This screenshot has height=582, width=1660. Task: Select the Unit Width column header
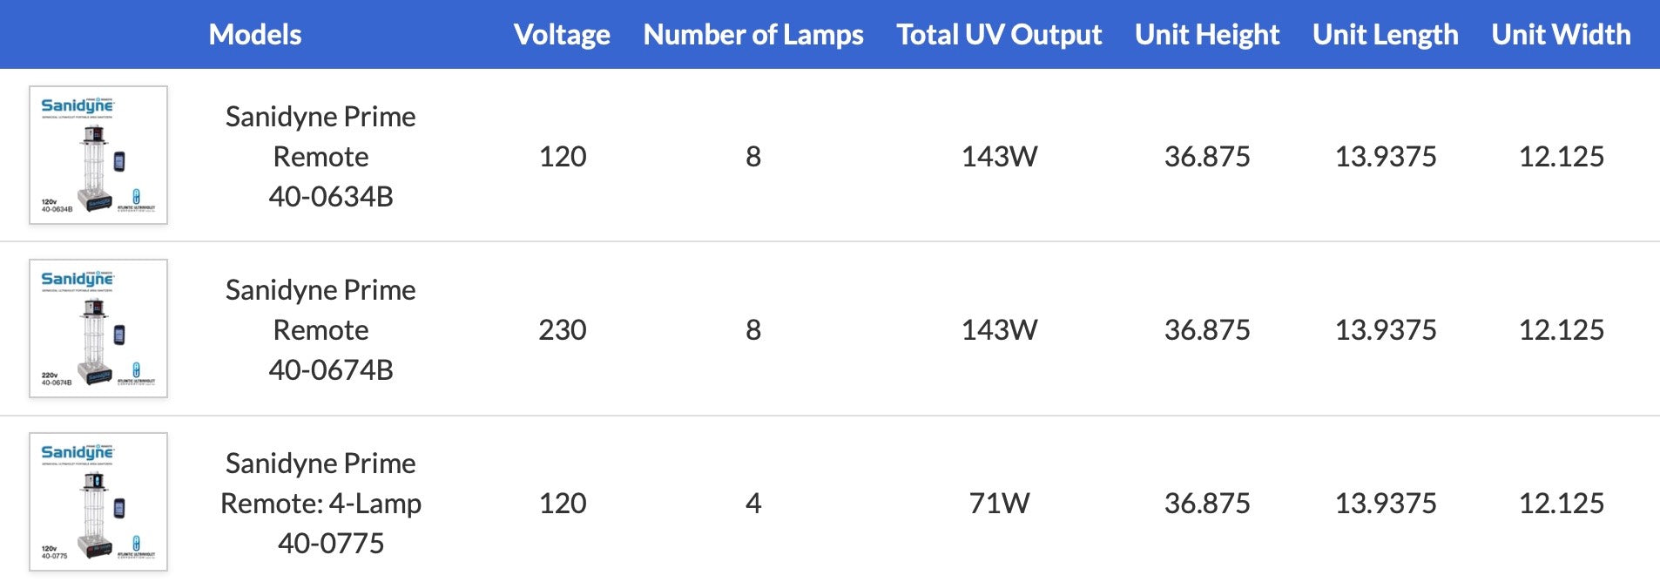tap(1561, 35)
